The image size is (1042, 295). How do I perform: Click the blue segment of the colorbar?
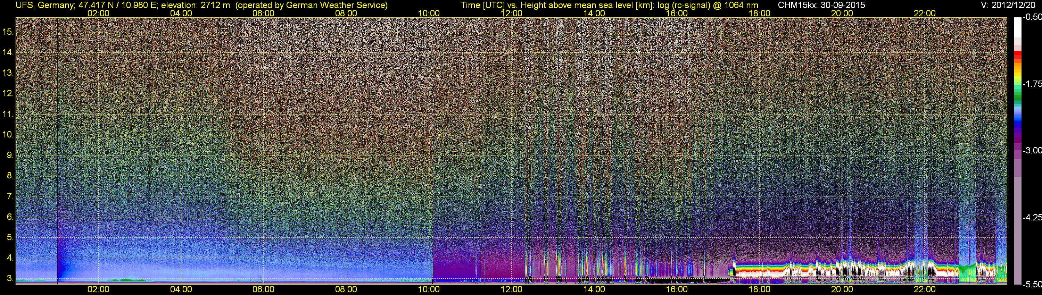click(1017, 123)
